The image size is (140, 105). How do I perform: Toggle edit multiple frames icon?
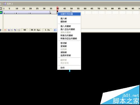pyautogui.click(x=15, y=30)
